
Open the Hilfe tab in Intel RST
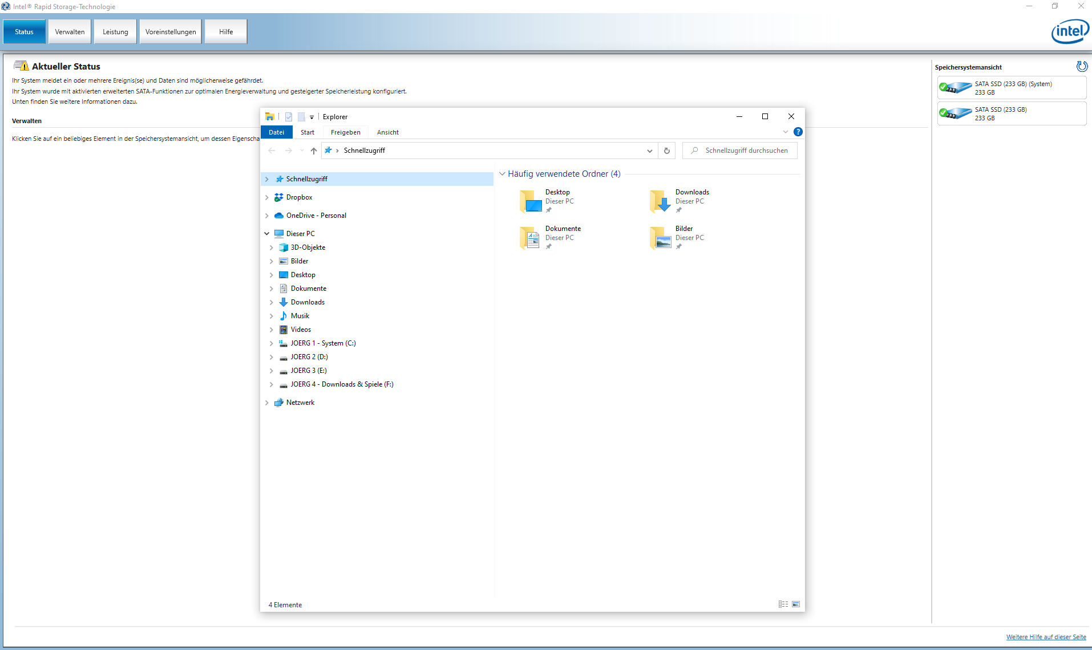pos(226,32)
